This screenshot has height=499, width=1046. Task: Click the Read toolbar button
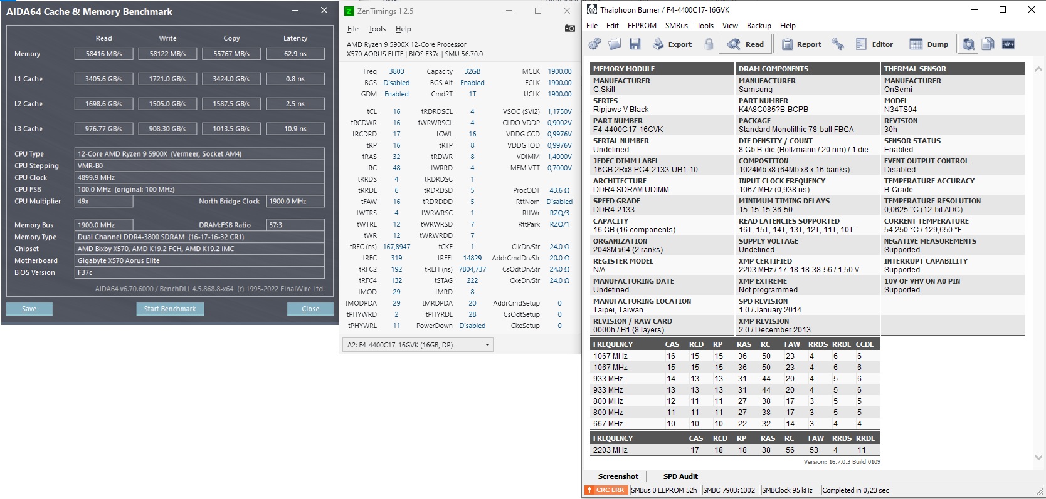746,44
